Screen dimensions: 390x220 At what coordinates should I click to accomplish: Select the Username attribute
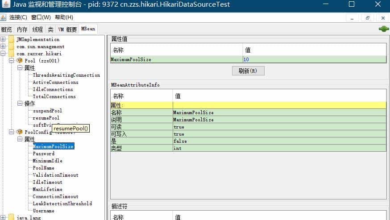[x=44, y=211]
